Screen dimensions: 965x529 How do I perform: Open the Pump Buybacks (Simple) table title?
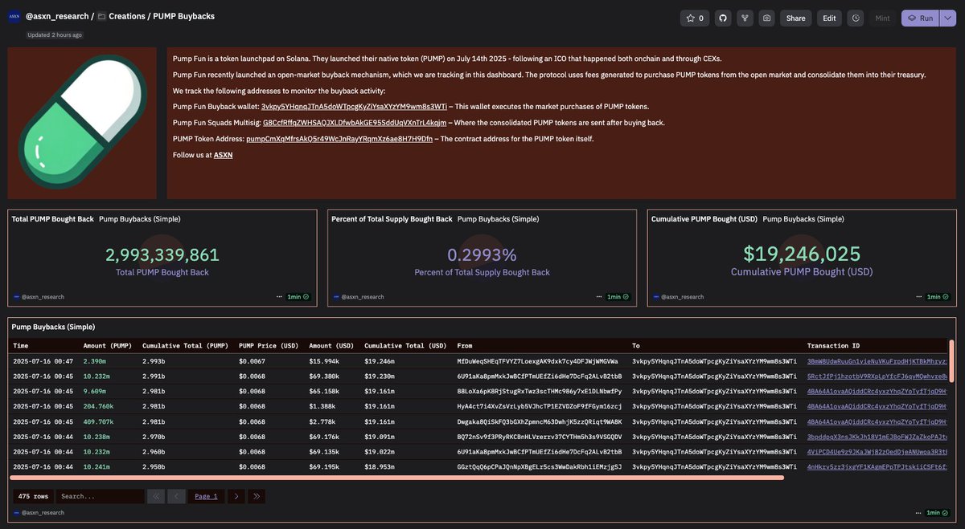53,327
